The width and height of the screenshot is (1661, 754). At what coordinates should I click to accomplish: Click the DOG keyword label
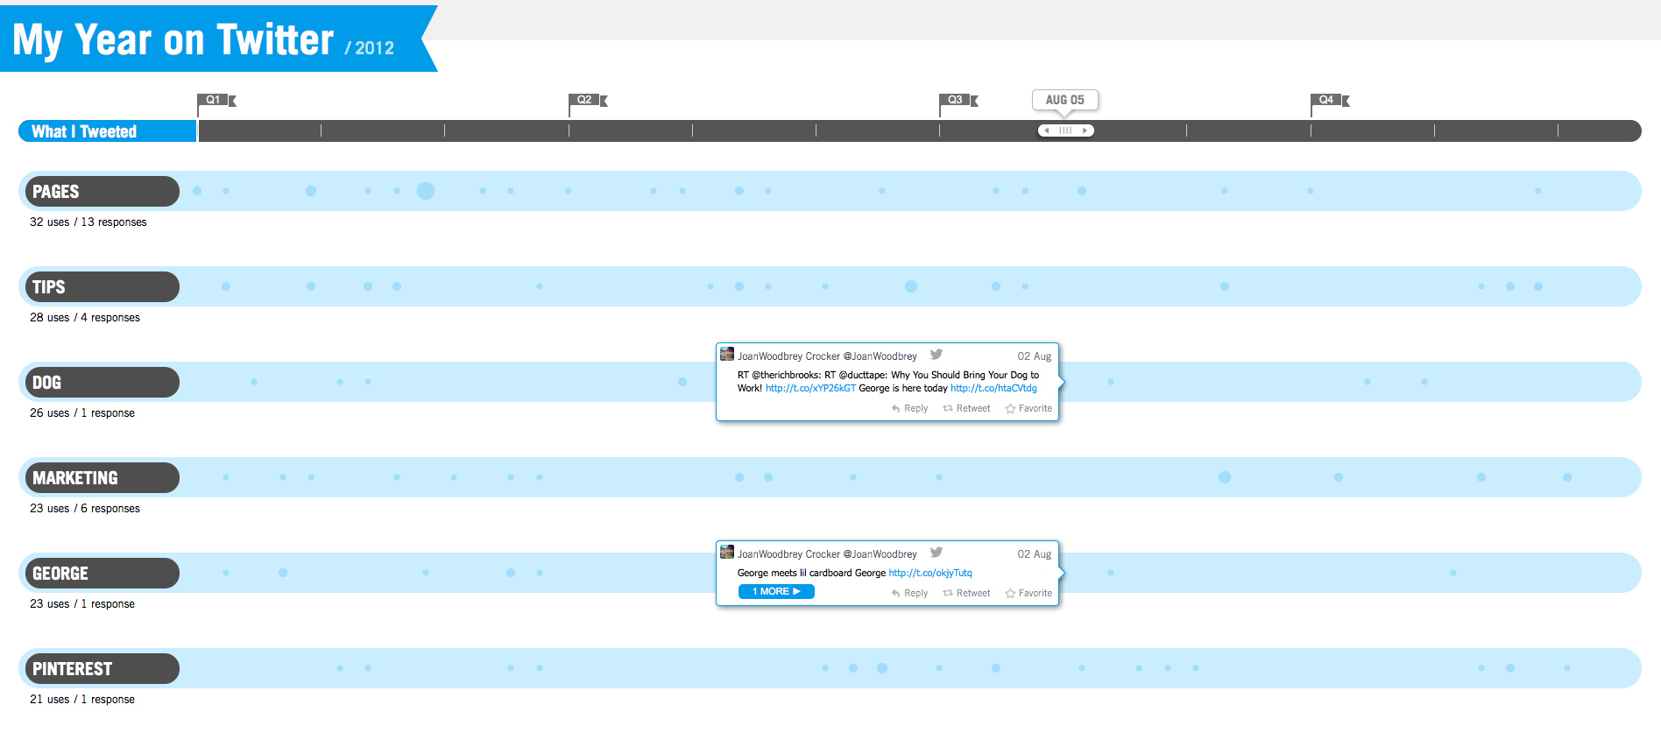[102, 382]
